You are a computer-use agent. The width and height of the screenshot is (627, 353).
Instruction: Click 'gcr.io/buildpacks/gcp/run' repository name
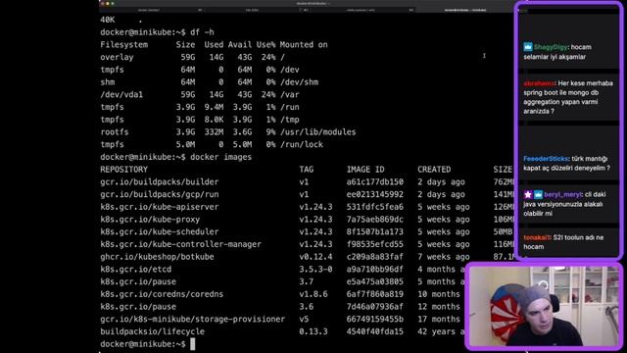(x=159, y=194)
